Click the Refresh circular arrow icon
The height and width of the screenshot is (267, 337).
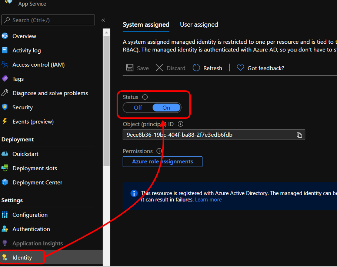pos(196,68)
